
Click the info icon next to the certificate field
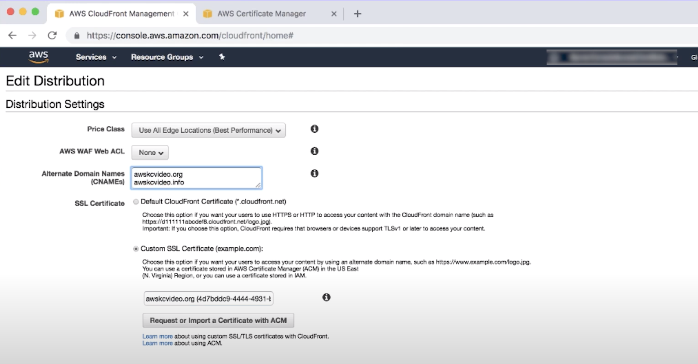(326, 297)
